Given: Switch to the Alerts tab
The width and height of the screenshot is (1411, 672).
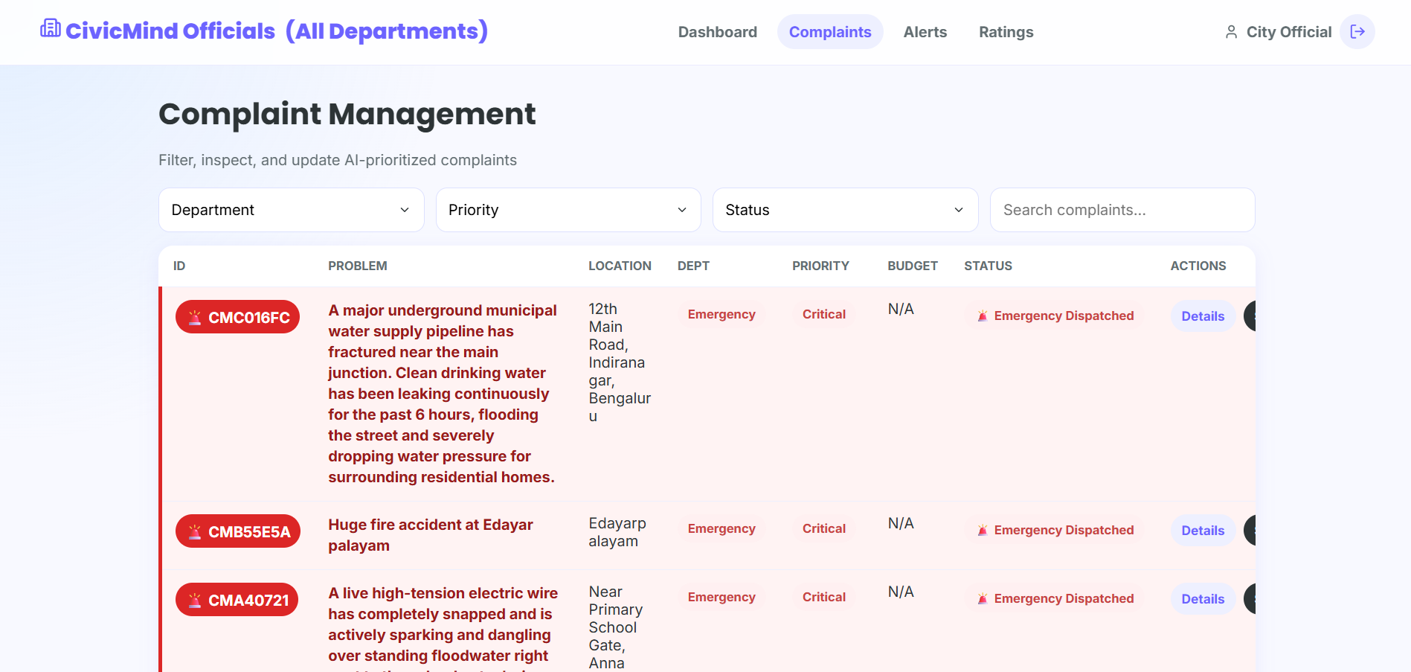Looking at the screenshot, I should click(x=925, y=32).
